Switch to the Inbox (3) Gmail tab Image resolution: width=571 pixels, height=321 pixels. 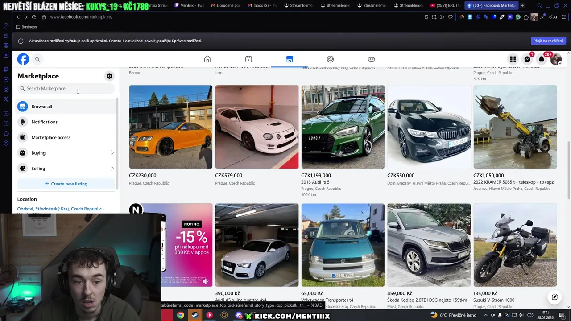262,5
